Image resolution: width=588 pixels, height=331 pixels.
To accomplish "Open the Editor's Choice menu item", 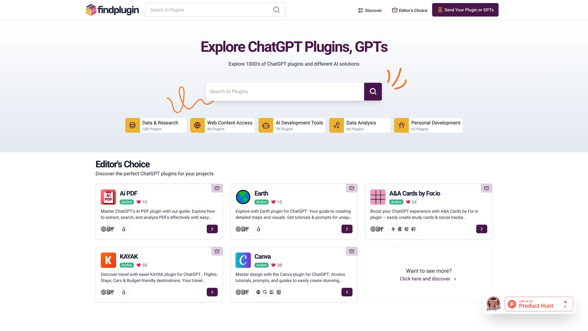I will [409, 10].
